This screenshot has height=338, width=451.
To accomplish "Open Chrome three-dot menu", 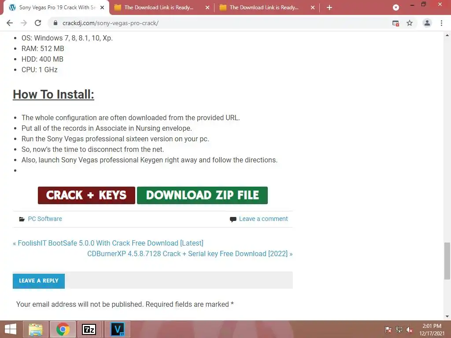I will pyautogui.click(x=441, y=23).
